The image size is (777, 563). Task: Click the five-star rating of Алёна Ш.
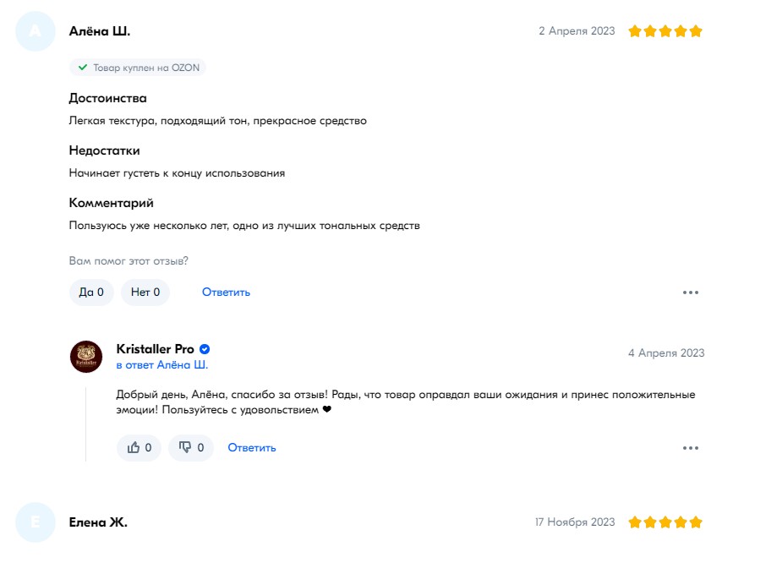[665, 31]
